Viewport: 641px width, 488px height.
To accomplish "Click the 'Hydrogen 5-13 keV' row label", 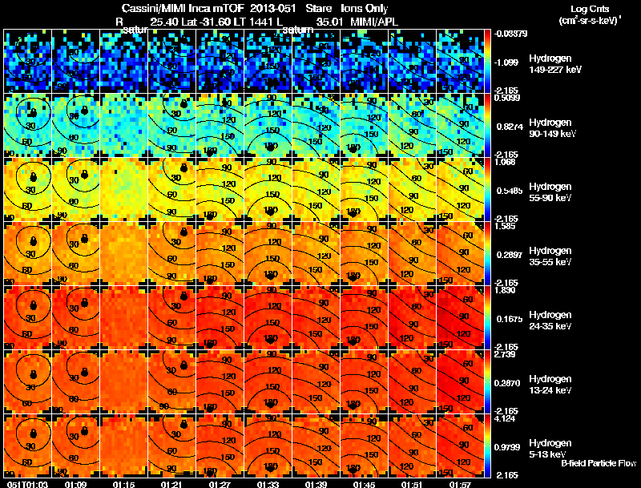I will pos(550,449).
